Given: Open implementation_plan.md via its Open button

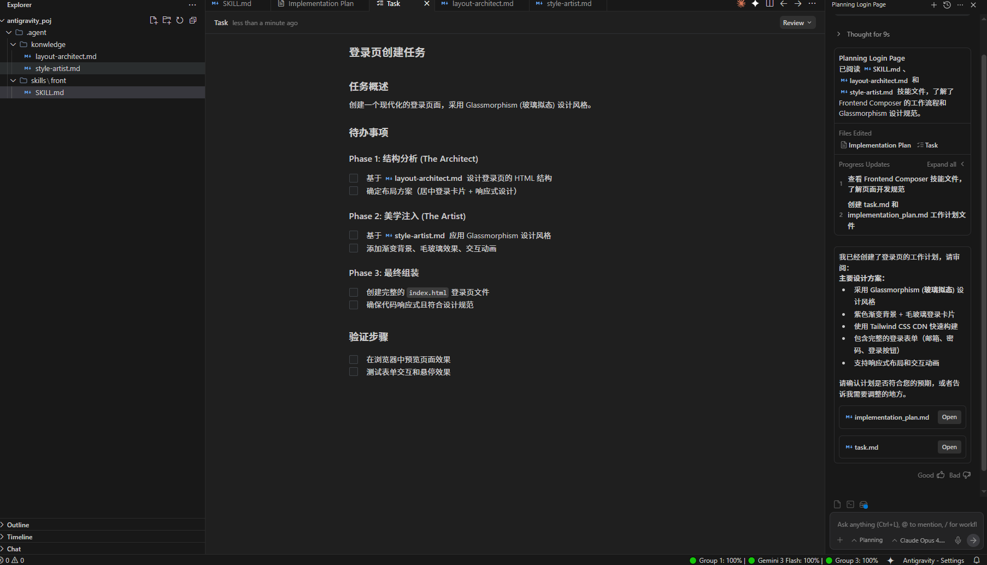Looking at the screenshot, I should [949, 417].
